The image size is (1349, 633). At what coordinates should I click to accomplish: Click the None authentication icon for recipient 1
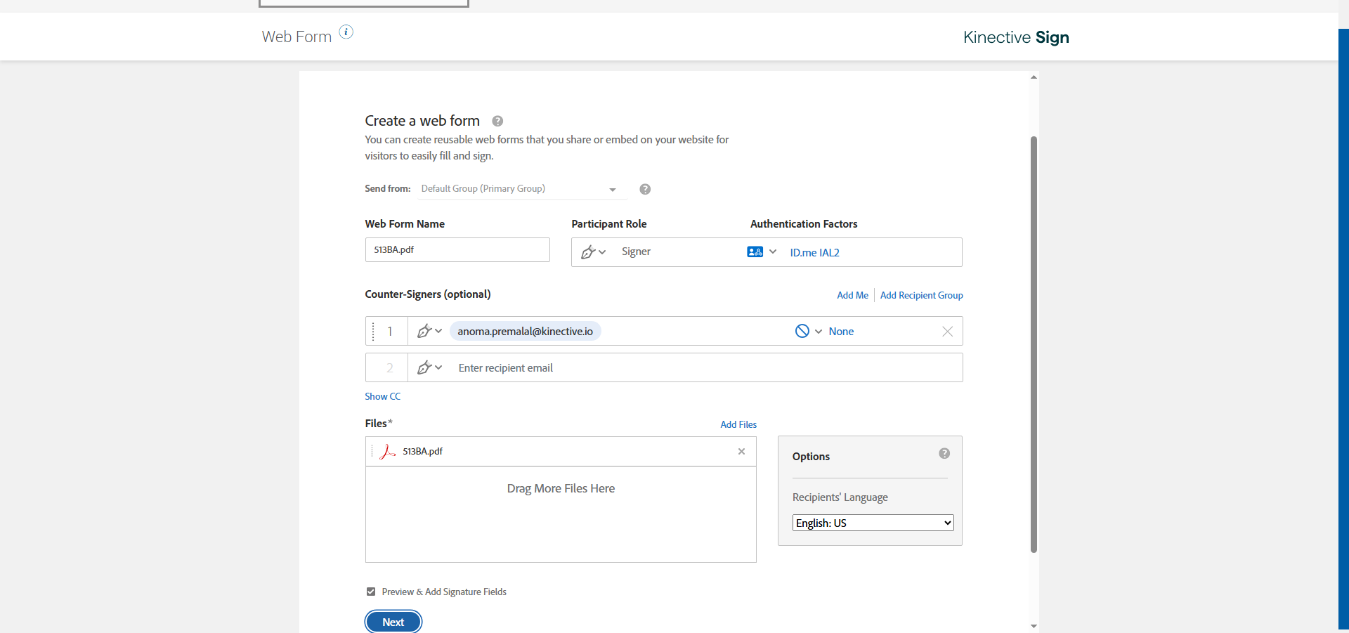802,331
